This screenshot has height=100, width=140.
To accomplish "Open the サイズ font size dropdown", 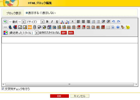I will 35,22.
